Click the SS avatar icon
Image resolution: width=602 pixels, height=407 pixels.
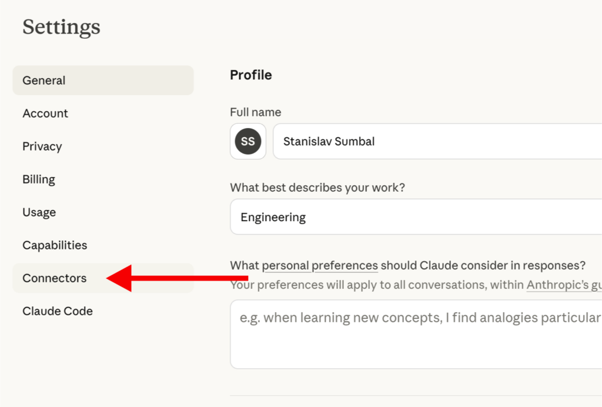pos(248,141)
